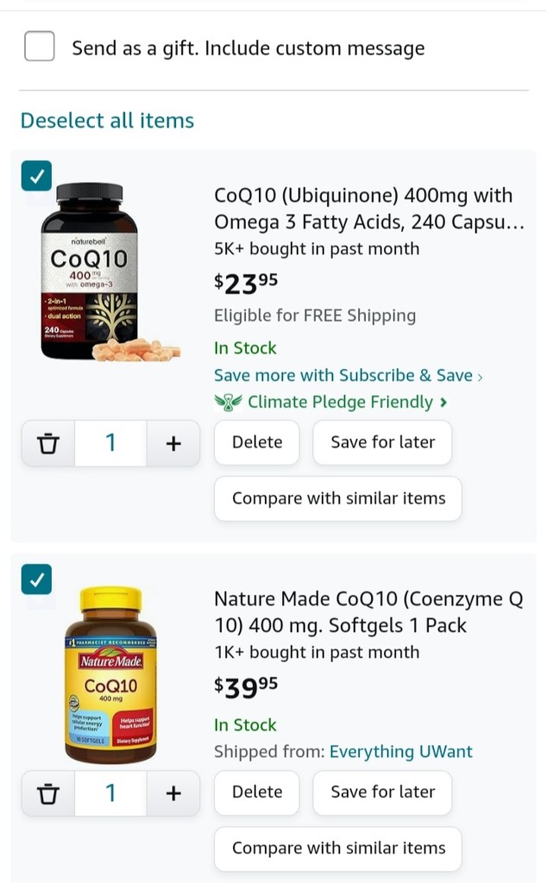Compare naturebell CoQ10 with similar items
The height and width of the screenshot is (883, 546).
point(338,499)
